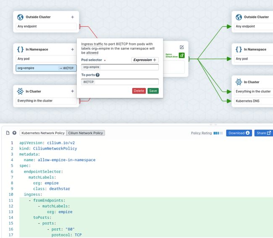273x238 pixels.
Task: Click toPorts code line
Action: [x=42, y=218]
